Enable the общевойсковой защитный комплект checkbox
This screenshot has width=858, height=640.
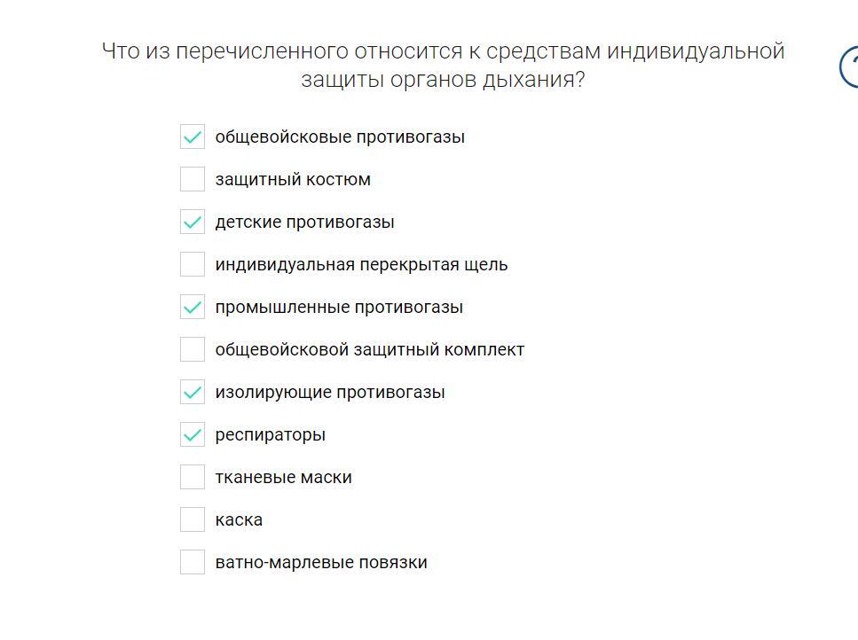[x=193, y=349]
